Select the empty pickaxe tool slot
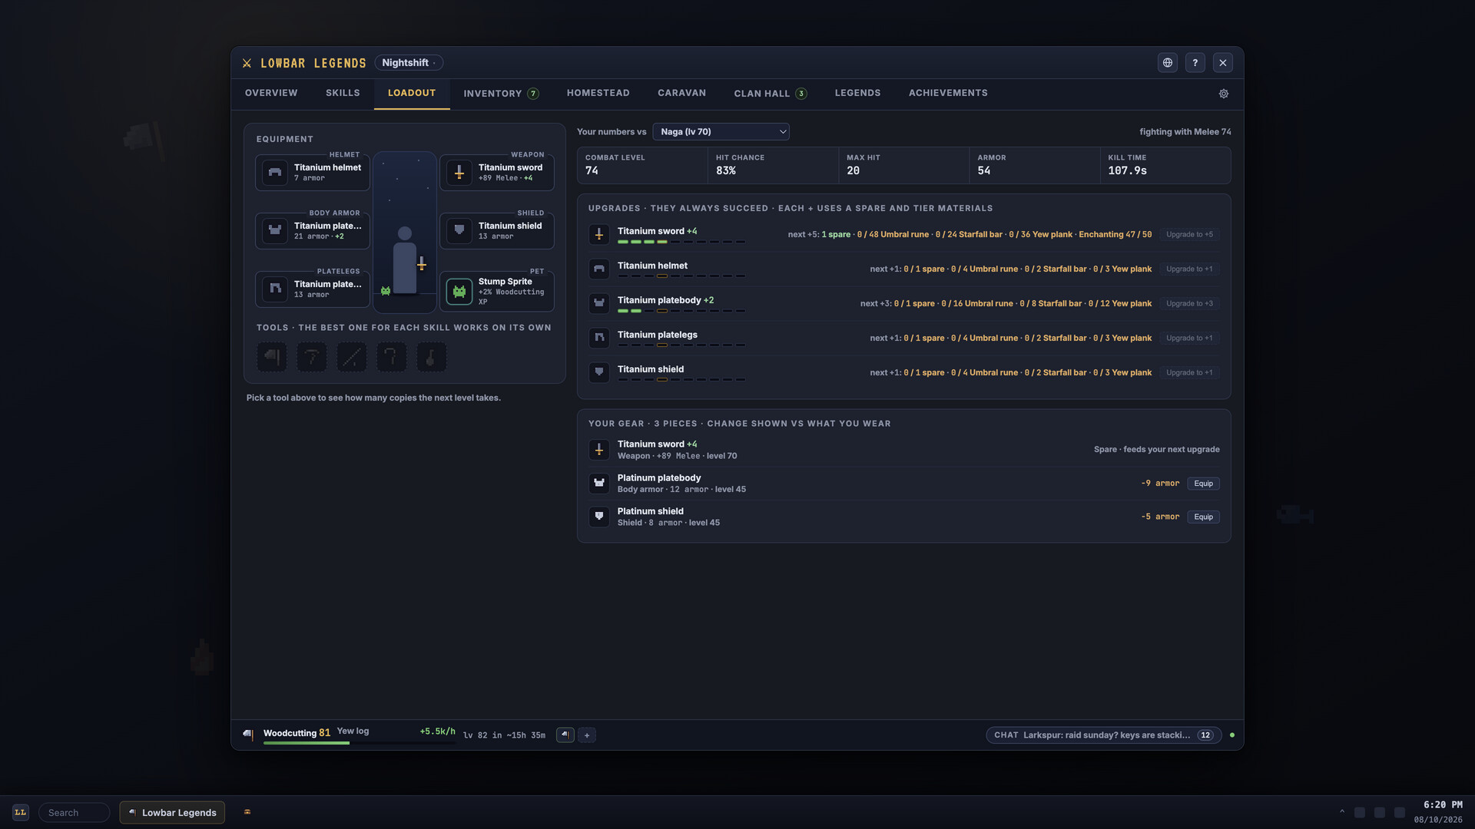This screenshot has height=829, width=1475. (x=311, y=357)
